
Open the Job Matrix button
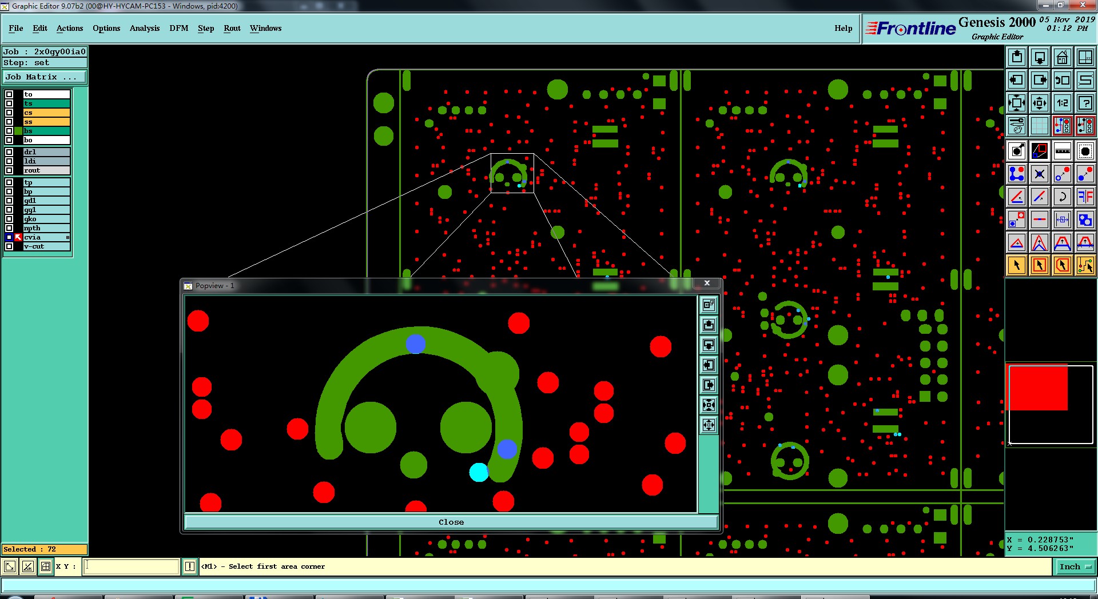coord(45,77)
